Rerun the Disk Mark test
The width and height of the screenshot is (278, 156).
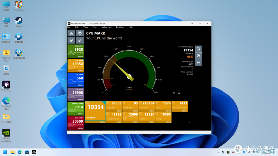[81, 128]
